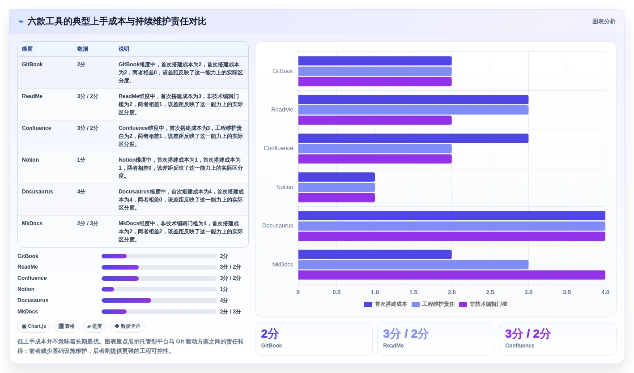
Task: Select the 表格 tag chip
Action: click(x=67, y=326)
